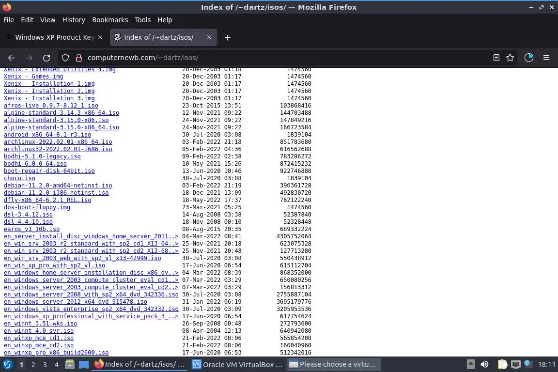Screen dimensions: 558x372
Task: Open the View menu
Action: (47, 20)
